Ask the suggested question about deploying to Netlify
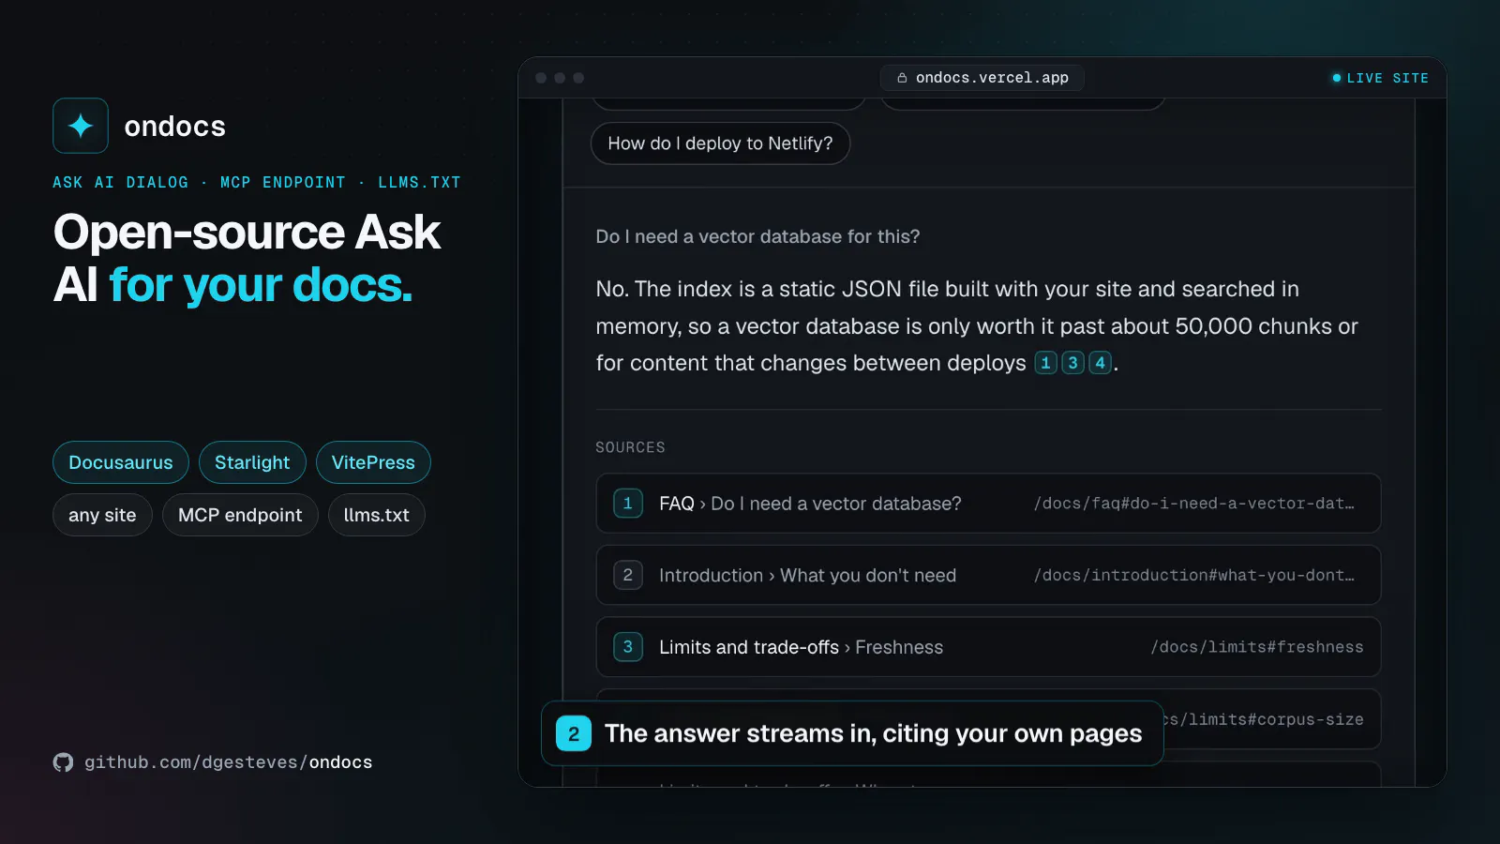 tap(720, 143)
